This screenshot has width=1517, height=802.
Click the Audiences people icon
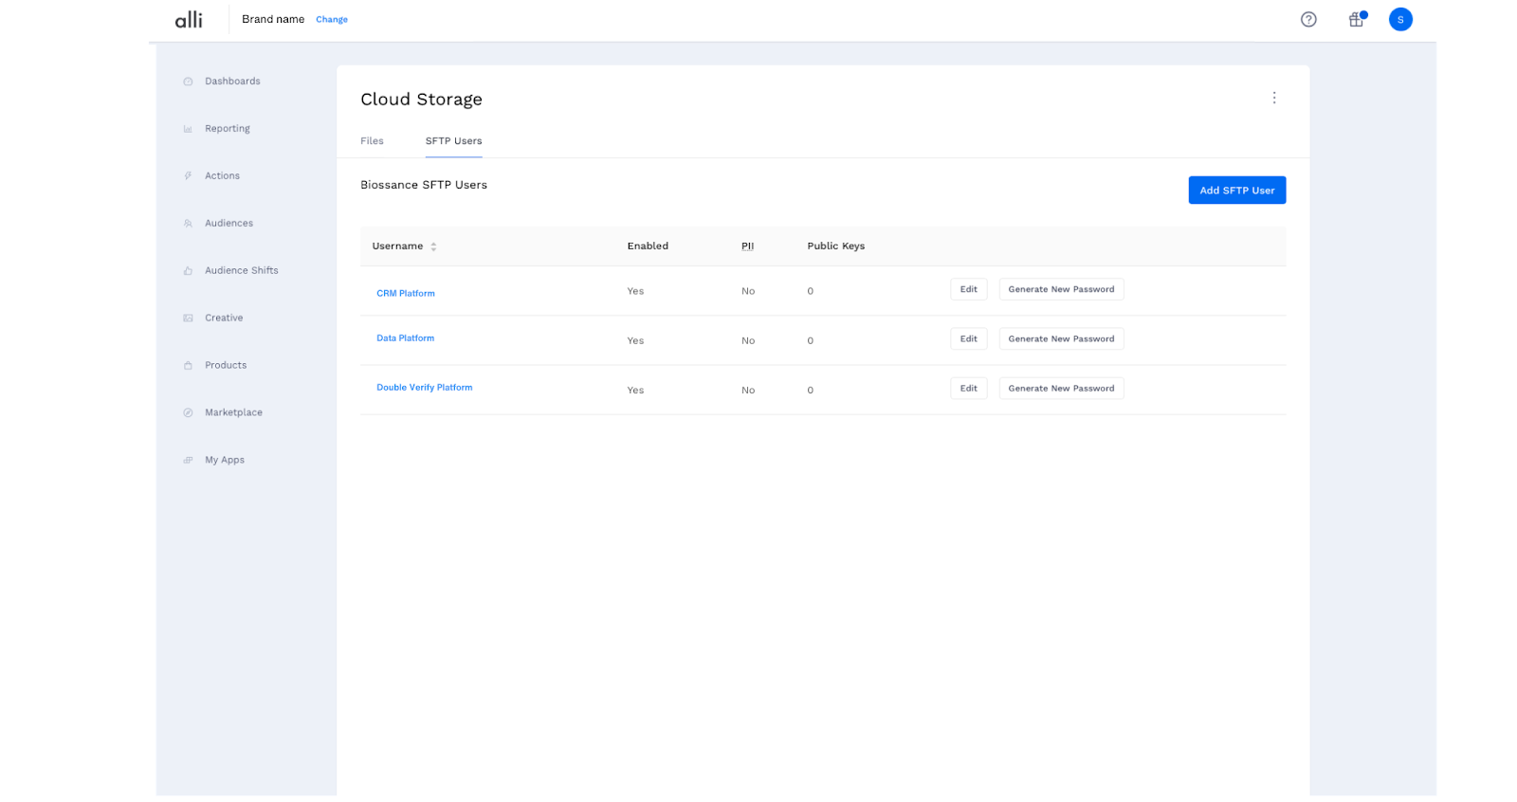click(188, 224)
